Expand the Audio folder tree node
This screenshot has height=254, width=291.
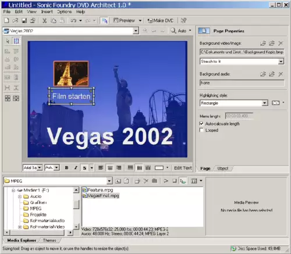(x=20, y=196)
